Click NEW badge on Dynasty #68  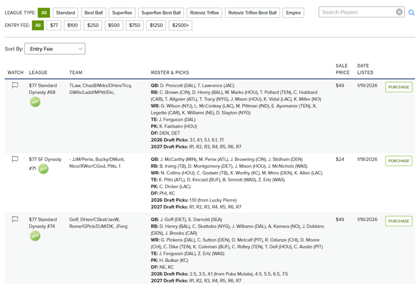[x=35, y=102]
